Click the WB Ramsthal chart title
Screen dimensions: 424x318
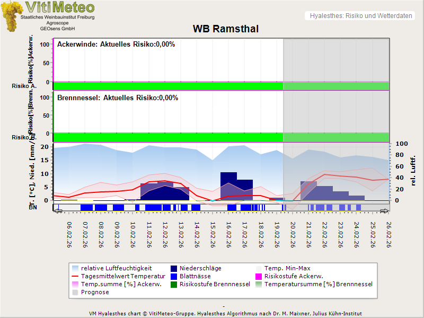pos(225,29)
